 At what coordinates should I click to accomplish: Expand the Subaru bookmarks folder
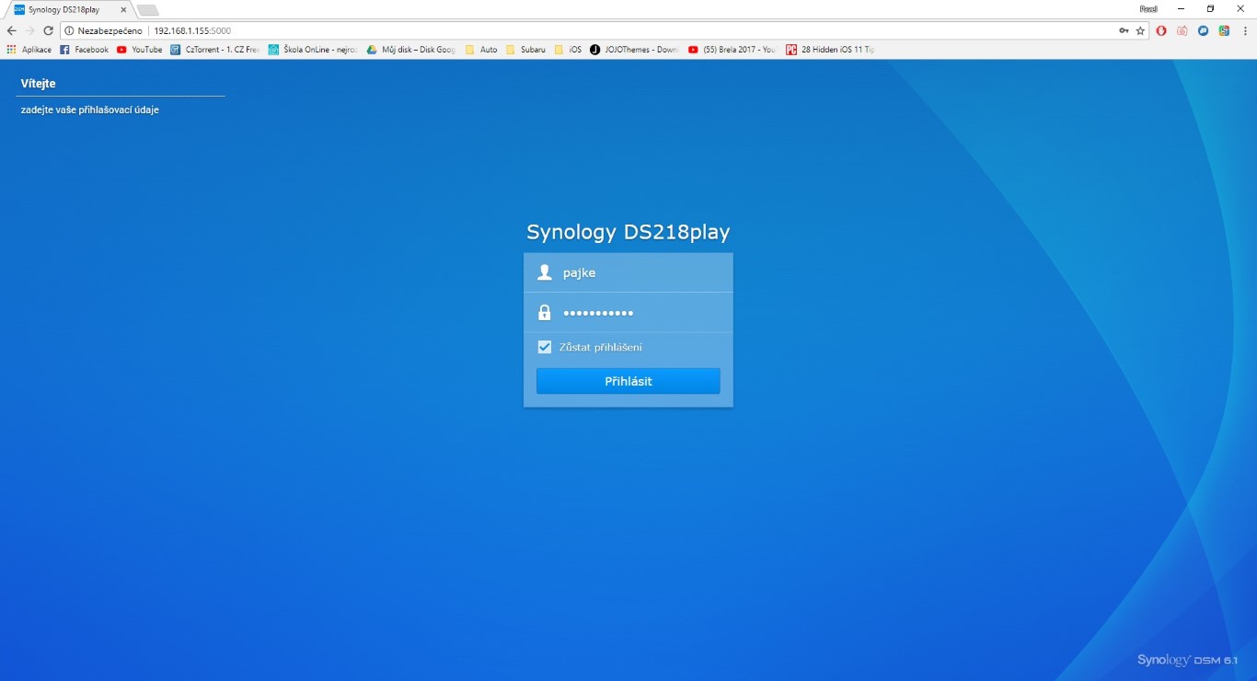[525, 50]
